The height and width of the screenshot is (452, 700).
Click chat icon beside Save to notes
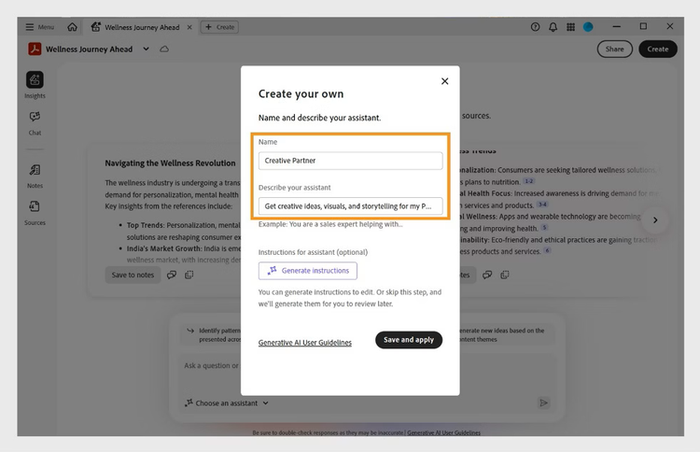pyautogui.click(x=172, y=275)
